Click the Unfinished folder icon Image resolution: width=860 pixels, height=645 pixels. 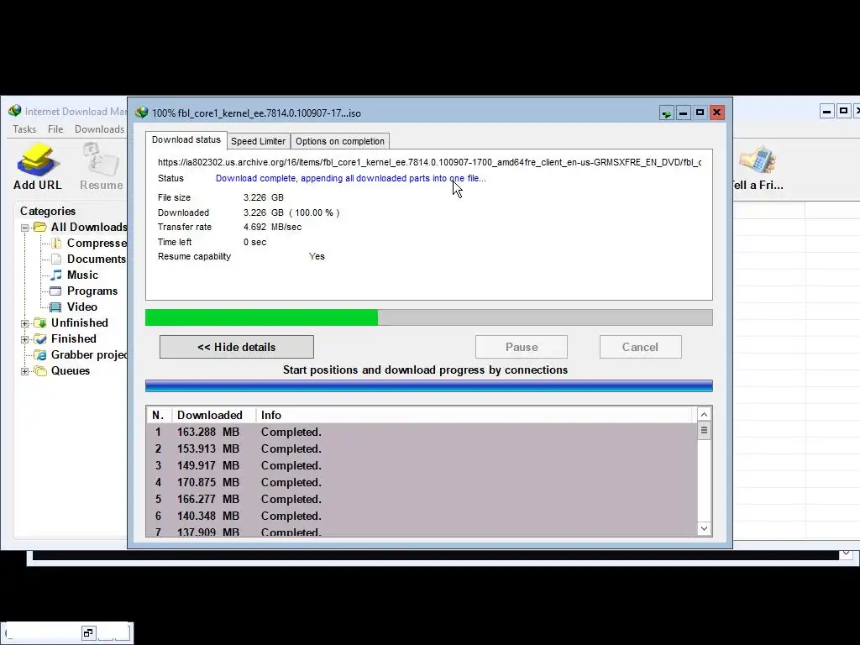40,322
